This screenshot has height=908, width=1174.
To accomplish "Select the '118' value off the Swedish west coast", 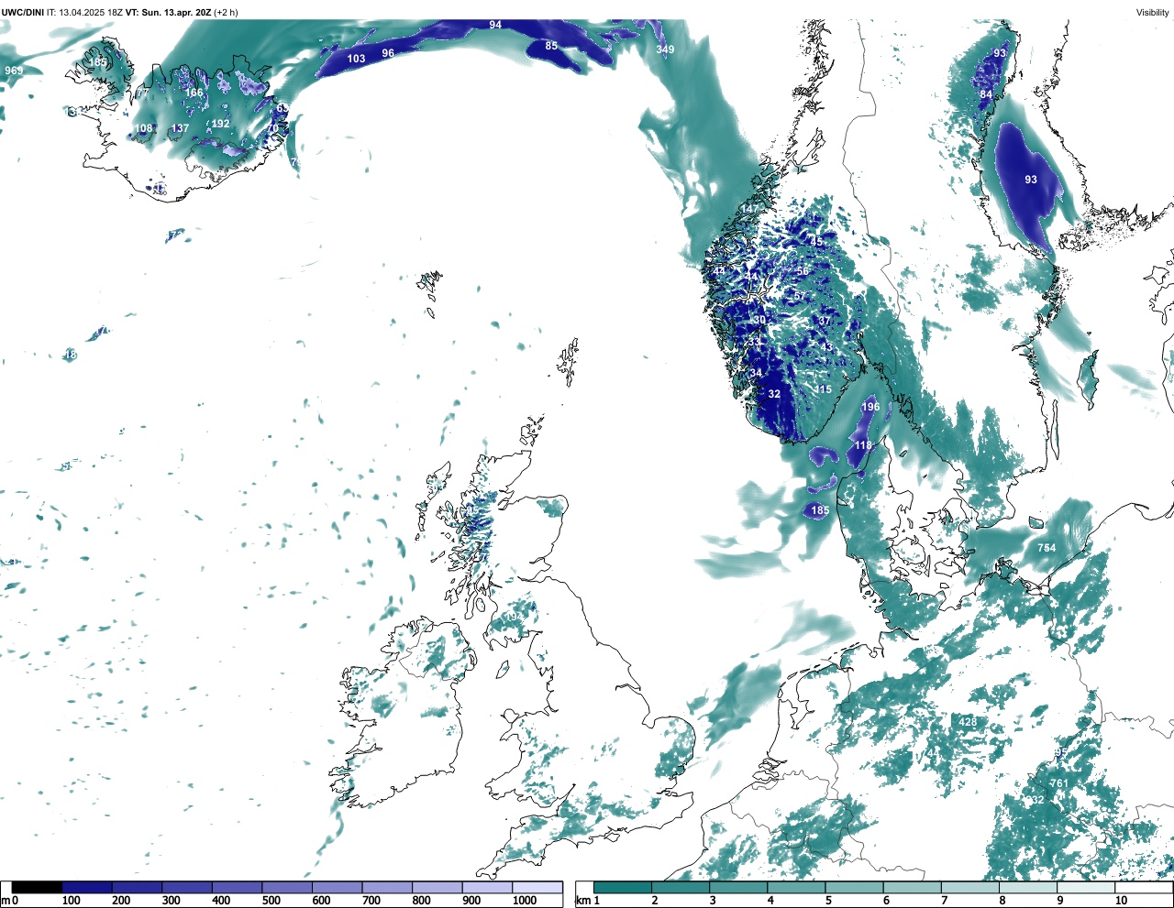I will [863, 445].
